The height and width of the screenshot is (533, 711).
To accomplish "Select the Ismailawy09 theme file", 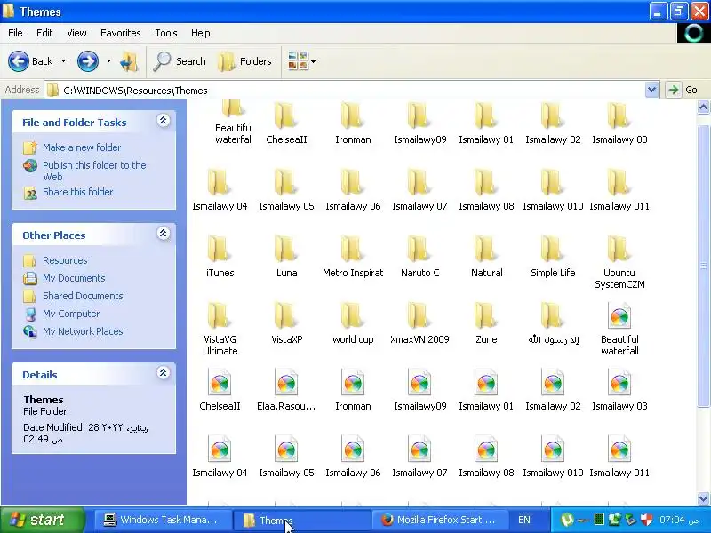I will (419, 389).
